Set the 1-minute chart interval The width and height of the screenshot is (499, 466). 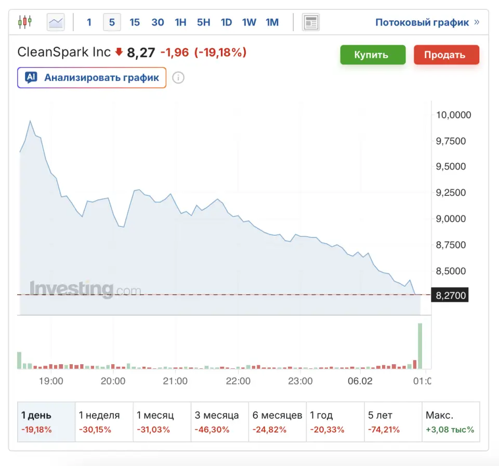tap(89, 22)
